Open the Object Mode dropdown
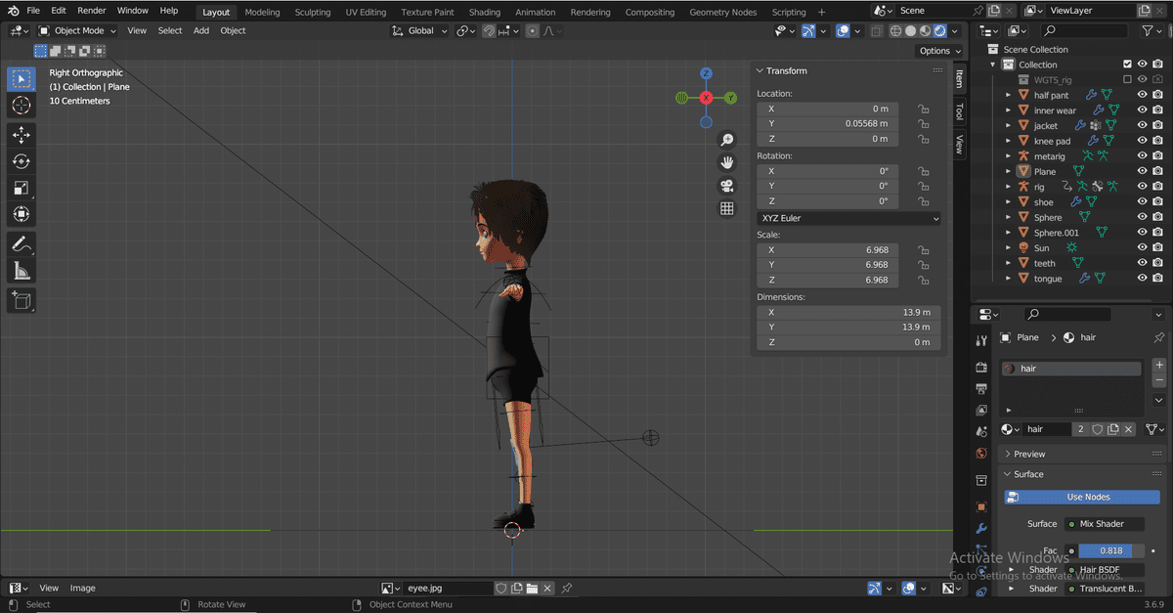The image size is (1173, 613). (77, 30)
